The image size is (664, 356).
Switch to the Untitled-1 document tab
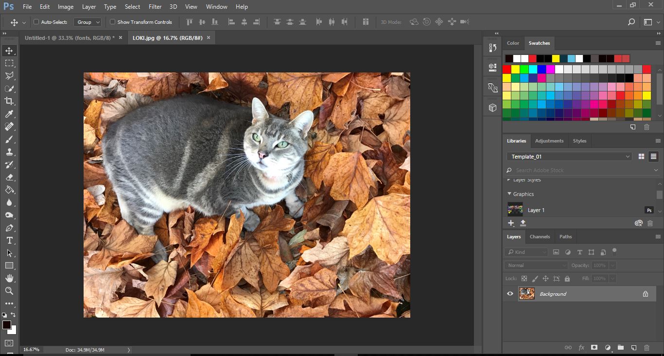coord(70,37)
